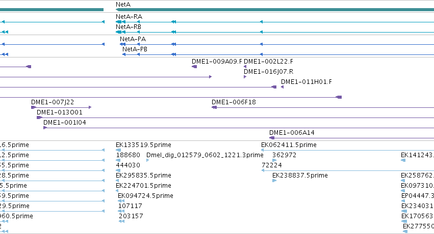Viewport: 434px width, 234px height.
Task: Select the EK238837.5prime feature arrow
Action: click(274, 181)
